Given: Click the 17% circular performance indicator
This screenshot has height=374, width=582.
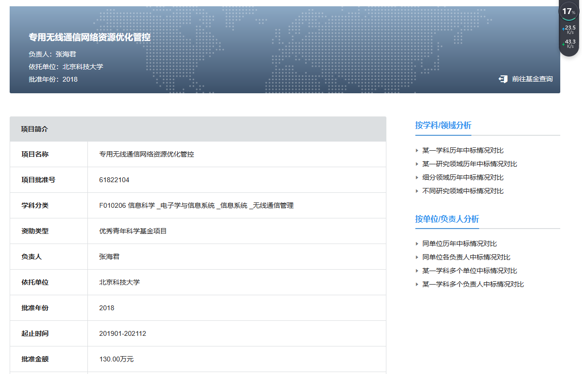Looking at the screenshot, I should [568, 11].
